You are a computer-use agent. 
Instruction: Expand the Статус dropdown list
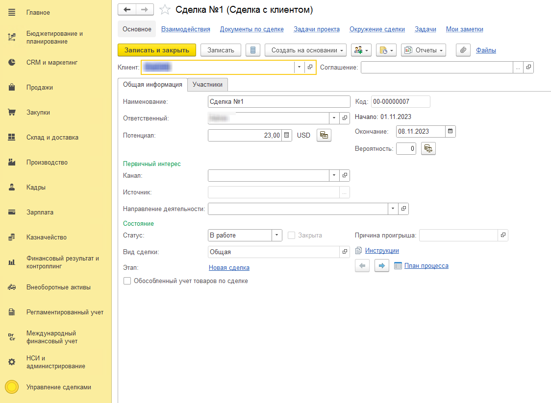(277, 236)
